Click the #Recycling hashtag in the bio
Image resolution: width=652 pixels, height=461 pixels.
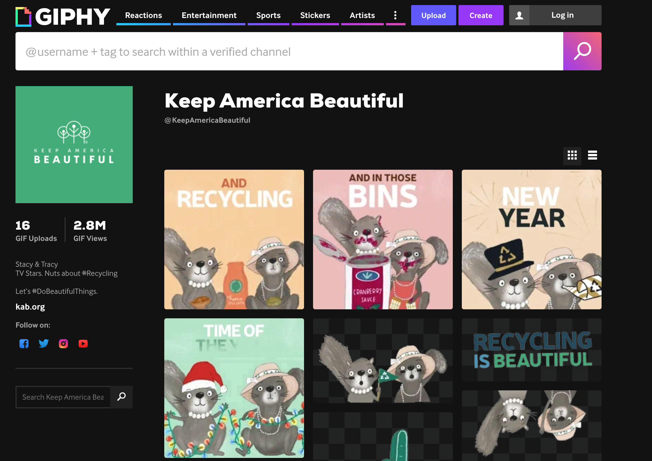99,273
